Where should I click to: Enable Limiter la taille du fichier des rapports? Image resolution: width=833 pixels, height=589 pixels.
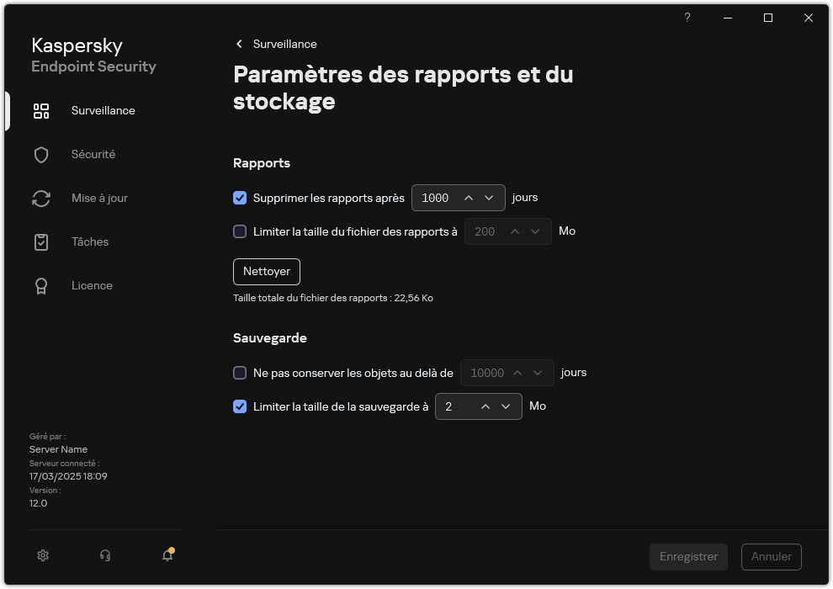coord(240,231)
